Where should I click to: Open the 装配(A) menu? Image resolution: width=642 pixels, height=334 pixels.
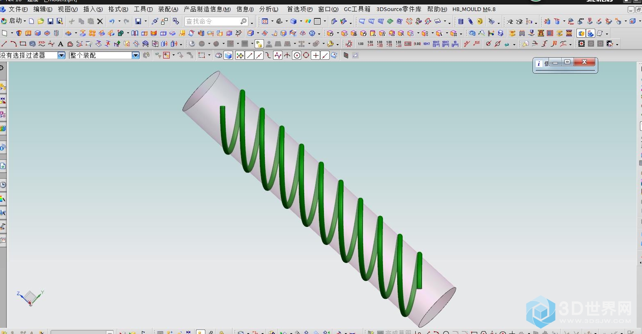[x=168, y=9]
